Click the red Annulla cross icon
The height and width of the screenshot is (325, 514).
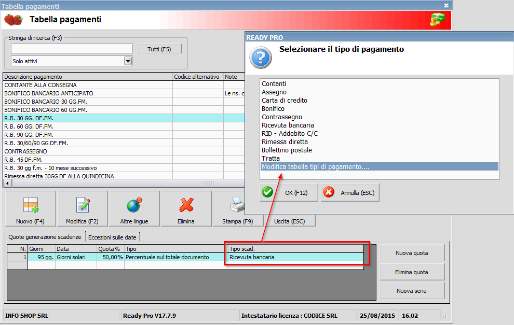pos(329,192)
